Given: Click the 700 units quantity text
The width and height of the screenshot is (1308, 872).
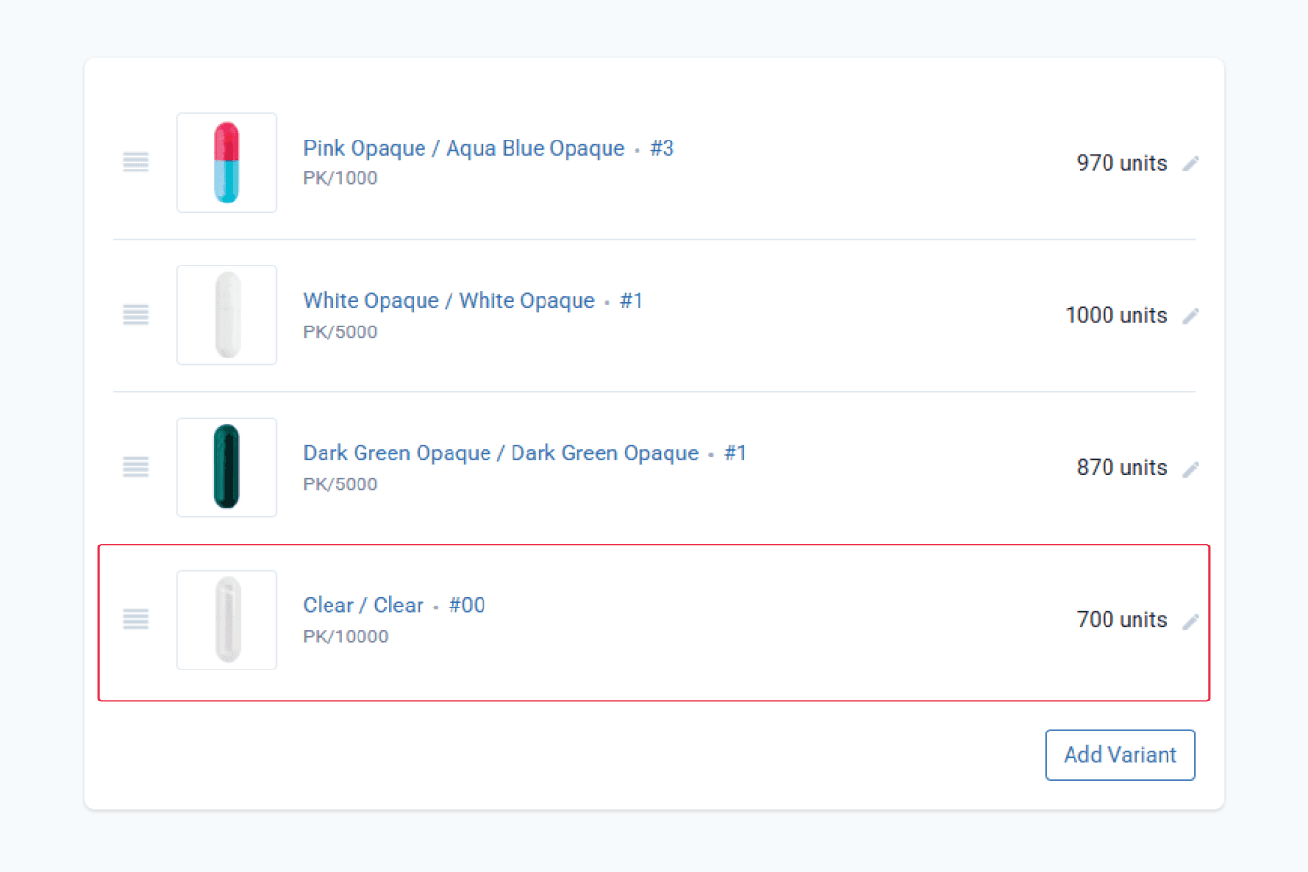Looking at the screenshot, I should click(x=1122, y=619).
